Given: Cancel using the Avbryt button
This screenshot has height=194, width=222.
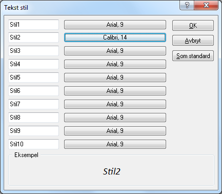Looking at the screenshot, I should (x=193, y=41).
